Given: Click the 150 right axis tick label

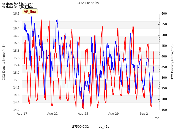Looking at the screenshot, I should point(164,110).
